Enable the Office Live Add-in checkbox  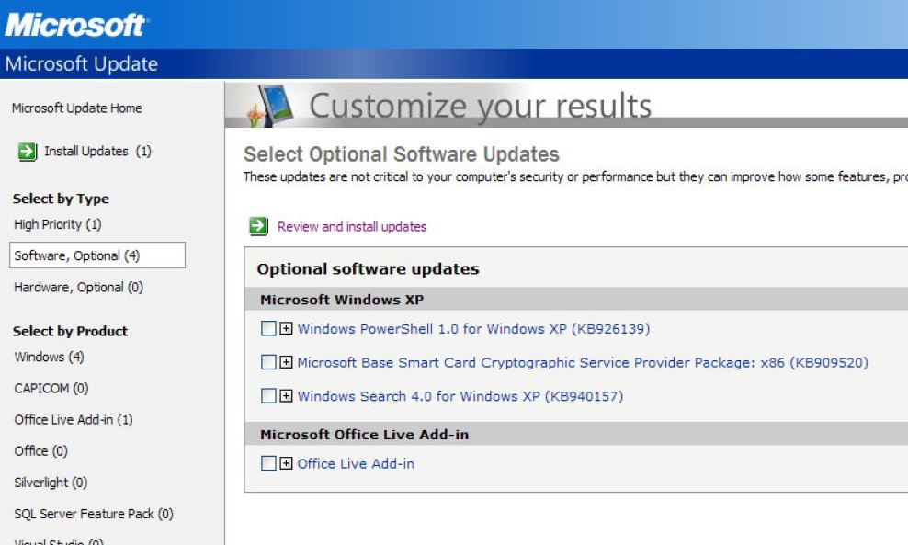coord(268,463)
